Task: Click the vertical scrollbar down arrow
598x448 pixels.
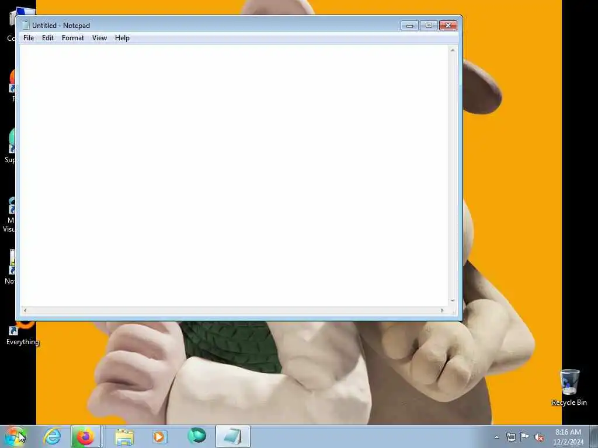Action: click(453, 301)
